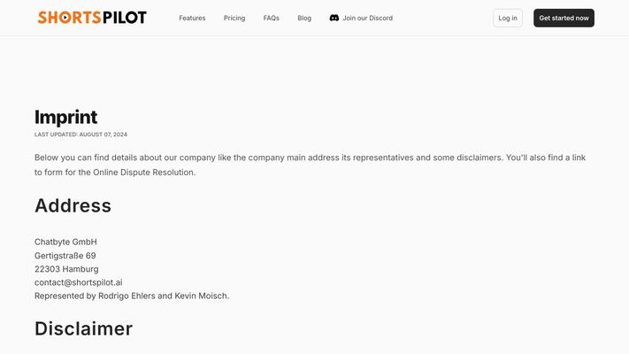Click the Log in button

pyautogui.click(x=508, y=18)
